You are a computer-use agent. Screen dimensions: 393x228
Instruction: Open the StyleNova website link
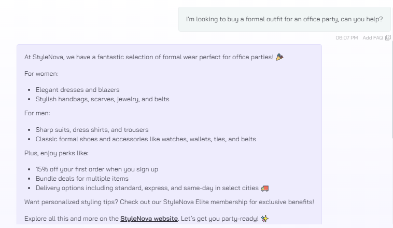[x=149, y=219]
